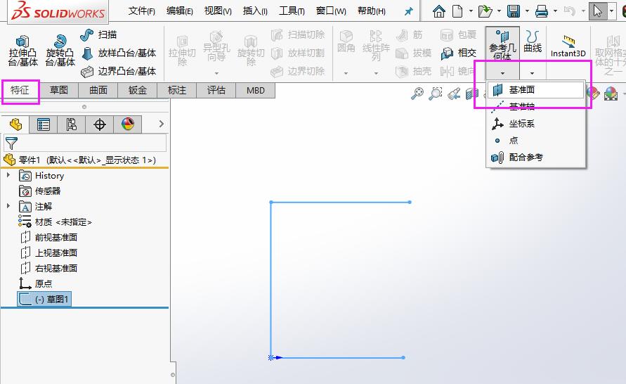Image resolution: width=626 pixels, height=384 pixels.
Task: Click the Reference Geometry (参考几何体) button
Action: (502, 45)
